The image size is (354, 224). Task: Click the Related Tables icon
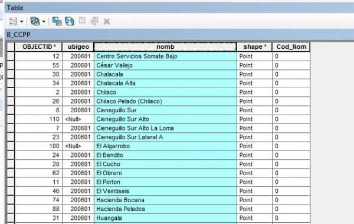coord(35,21)
